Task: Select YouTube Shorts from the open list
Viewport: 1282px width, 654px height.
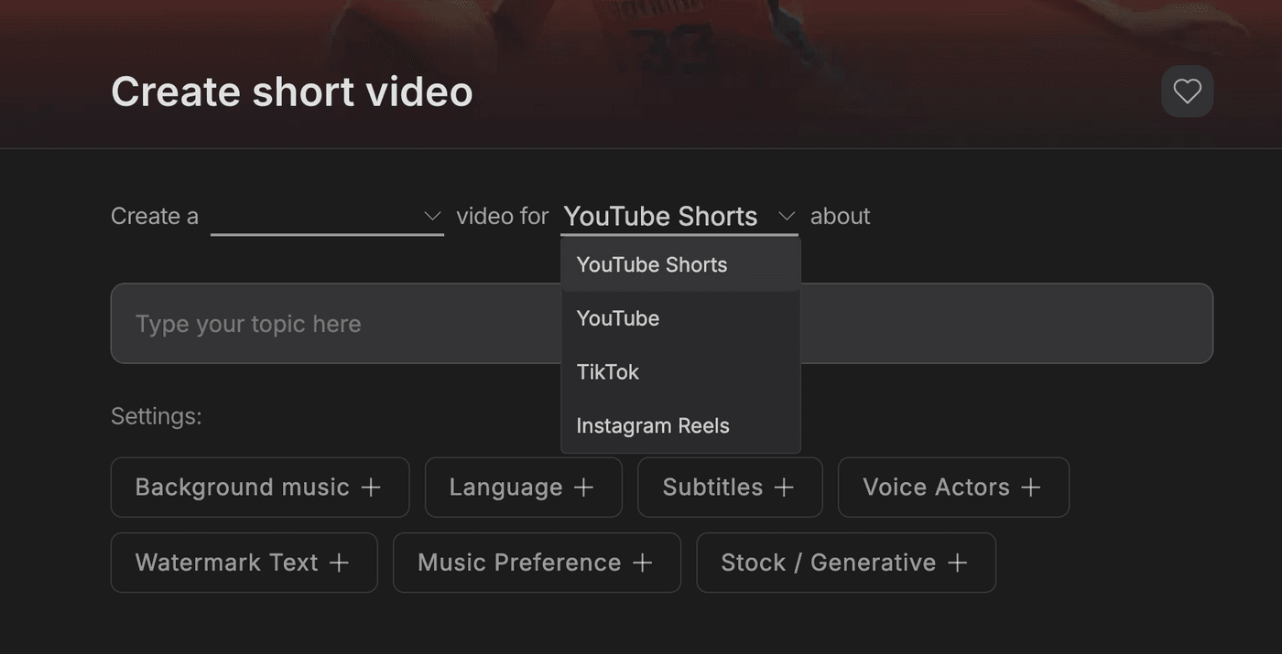Action: 652,265
